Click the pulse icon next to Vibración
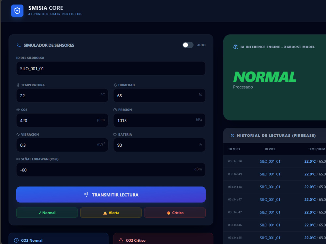This screenshot has width=326, height=244. click(18, 134)
